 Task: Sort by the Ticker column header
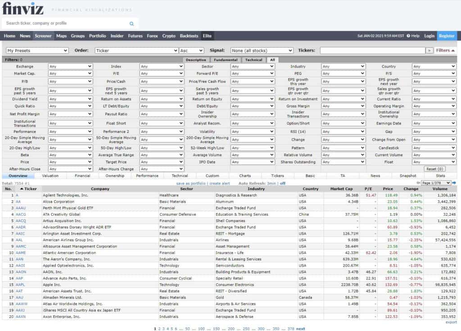coord(28,189)
